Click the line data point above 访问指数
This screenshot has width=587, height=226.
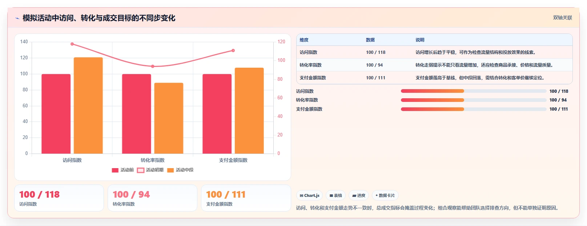pos(72,44)
